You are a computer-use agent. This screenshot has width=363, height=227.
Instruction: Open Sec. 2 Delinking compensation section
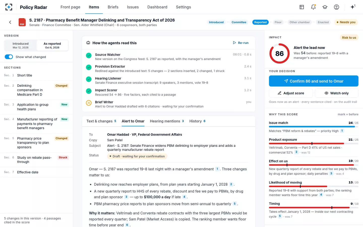click(x=36, y=90)
